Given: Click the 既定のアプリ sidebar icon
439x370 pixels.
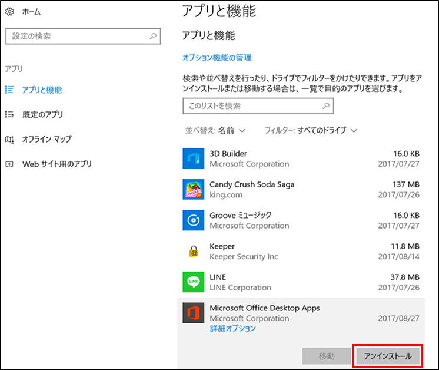Looking at the screenshot, I should [9, 114].
